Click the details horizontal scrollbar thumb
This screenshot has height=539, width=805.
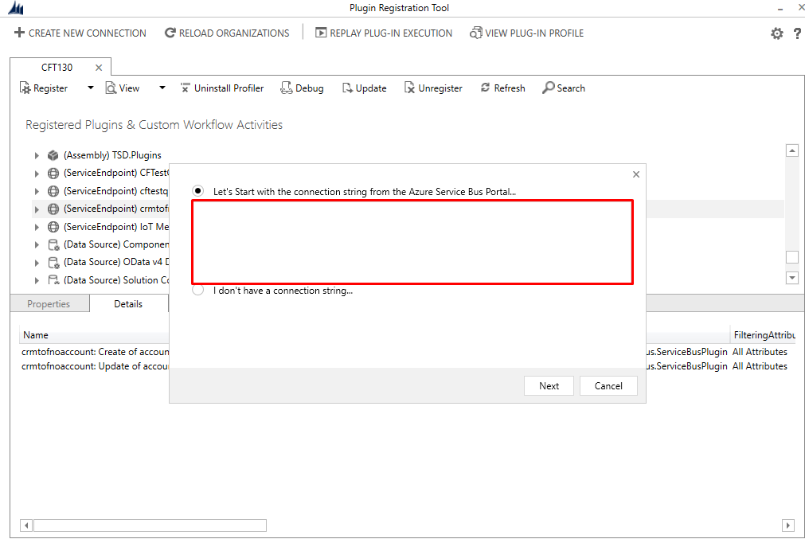coord(150,525)
